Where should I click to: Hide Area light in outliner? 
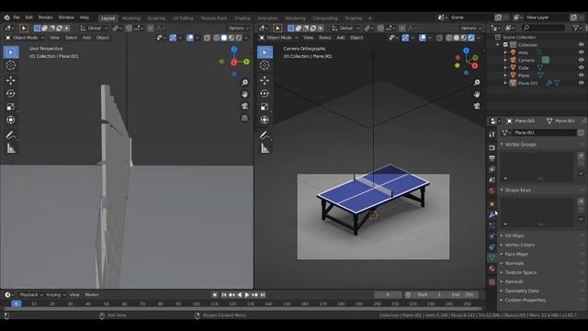(581, 52)
